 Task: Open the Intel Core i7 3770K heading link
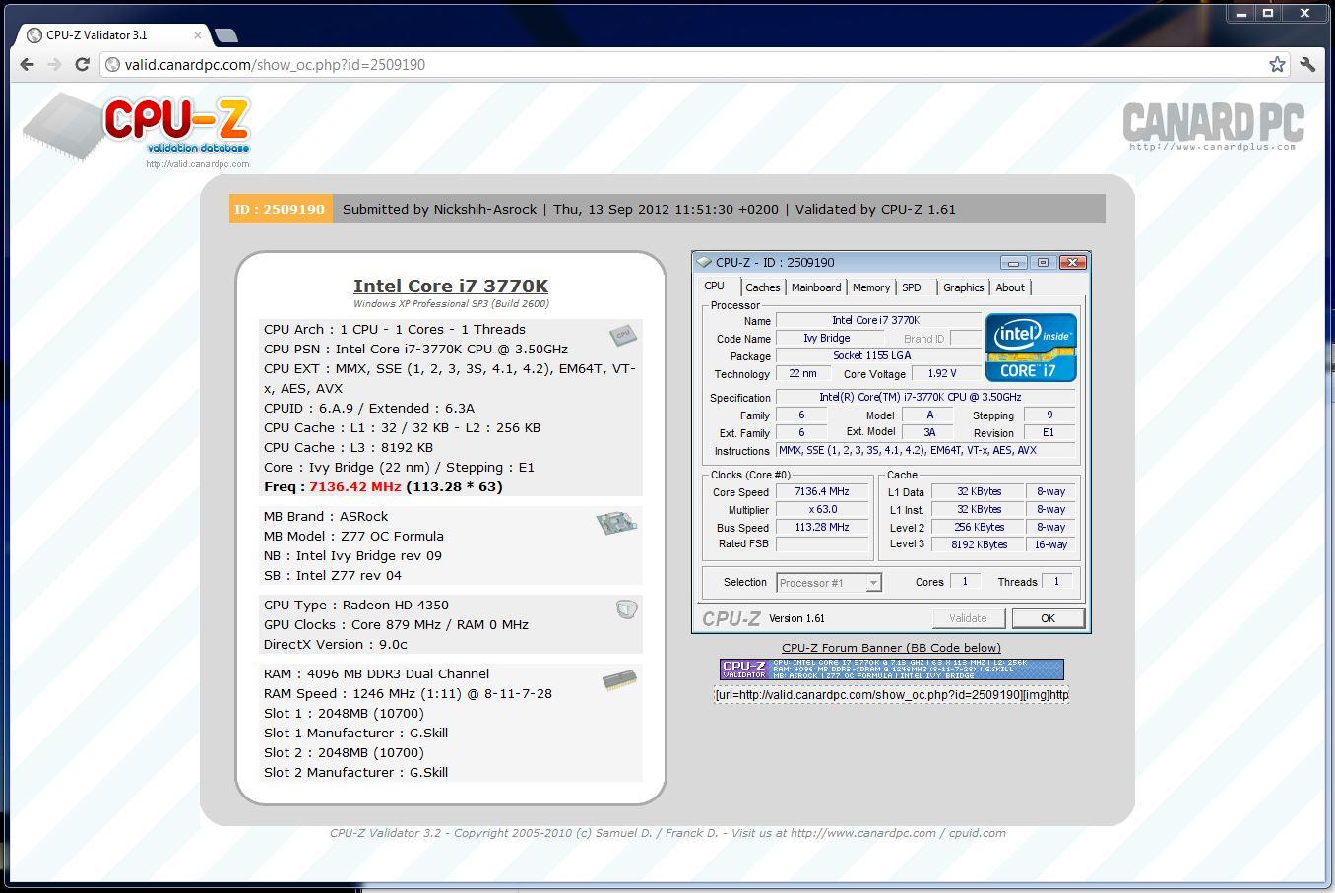[451, 286]
